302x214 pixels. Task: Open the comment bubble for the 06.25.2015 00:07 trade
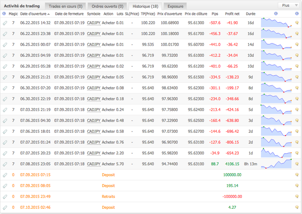pyautogui.click(x=297, y=45)
